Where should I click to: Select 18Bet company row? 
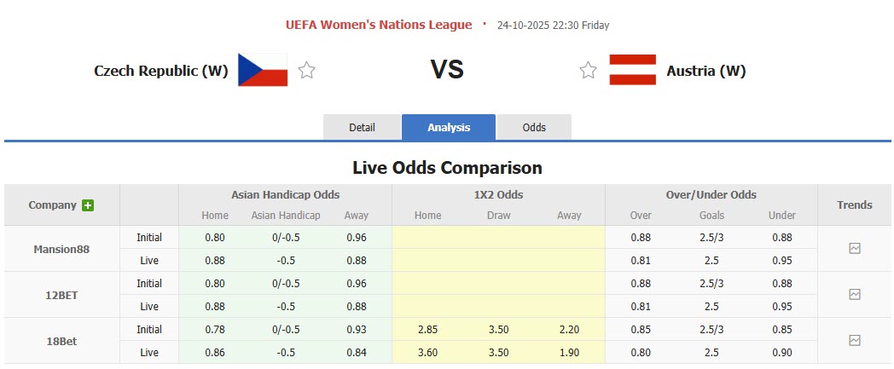click(x=61, y=341)
